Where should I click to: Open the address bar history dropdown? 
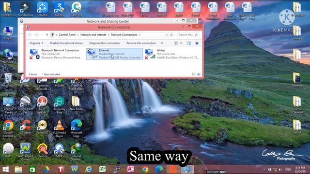click(167, 35)
